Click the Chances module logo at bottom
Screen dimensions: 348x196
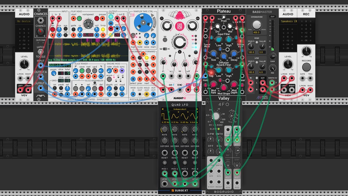click(40, 96)
